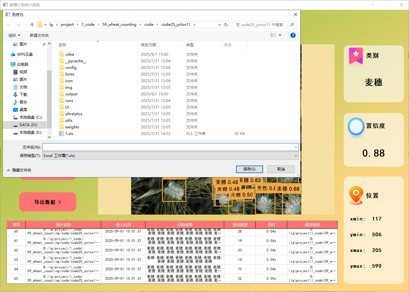409x292 pixels.
Task: Select the utils folder
Action: [x=69, y=121]
